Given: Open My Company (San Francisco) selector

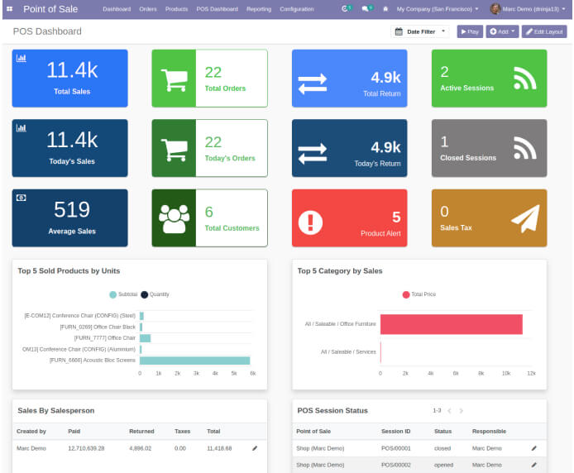Looking at the screenshot, I should click(437, 9).
